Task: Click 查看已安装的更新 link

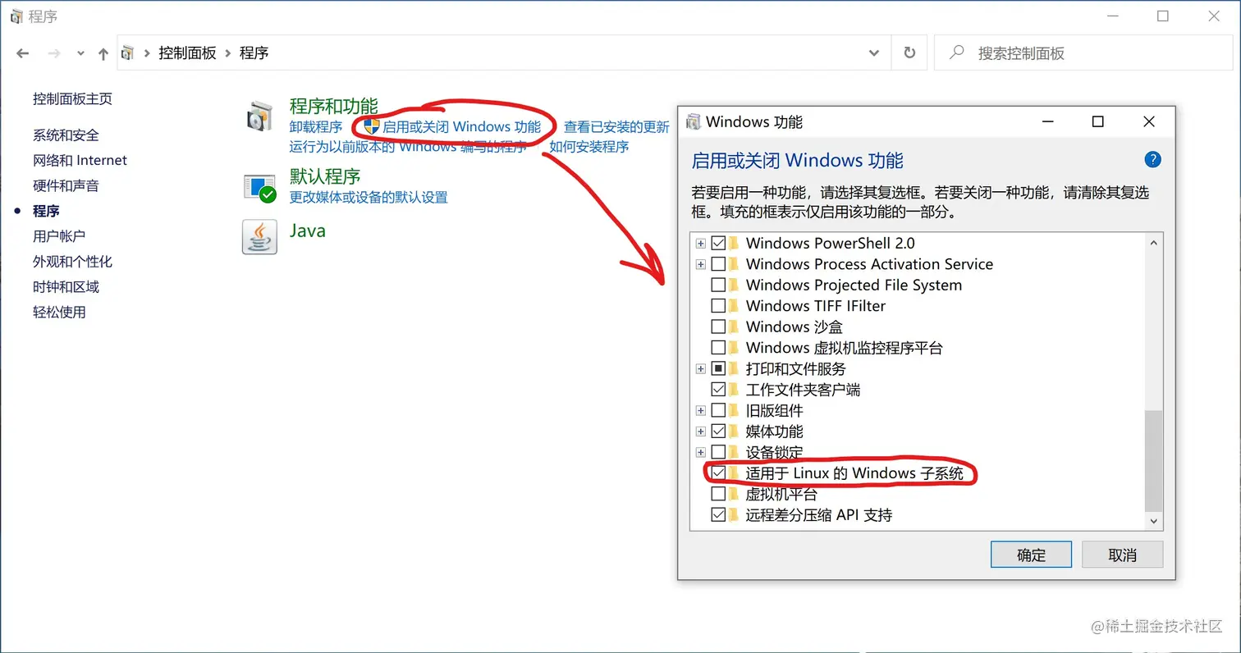Action: tap(616, 127)
